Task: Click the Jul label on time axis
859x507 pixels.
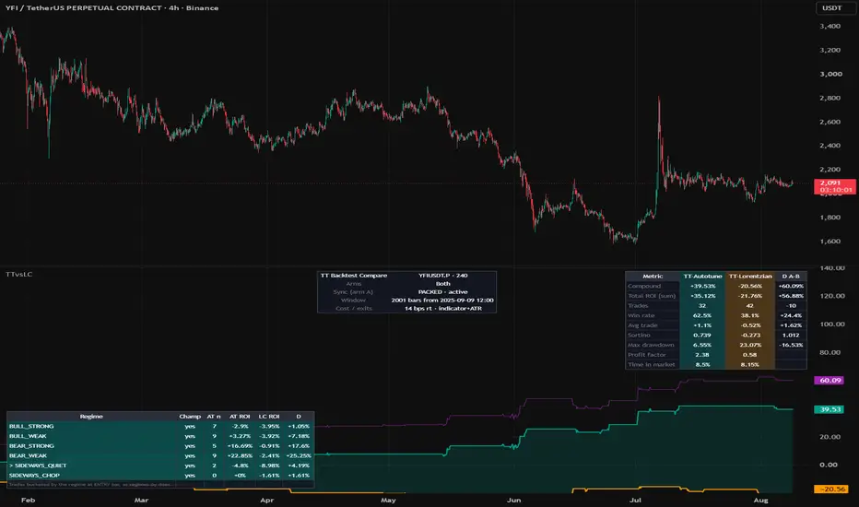Action: pos(635,500)
